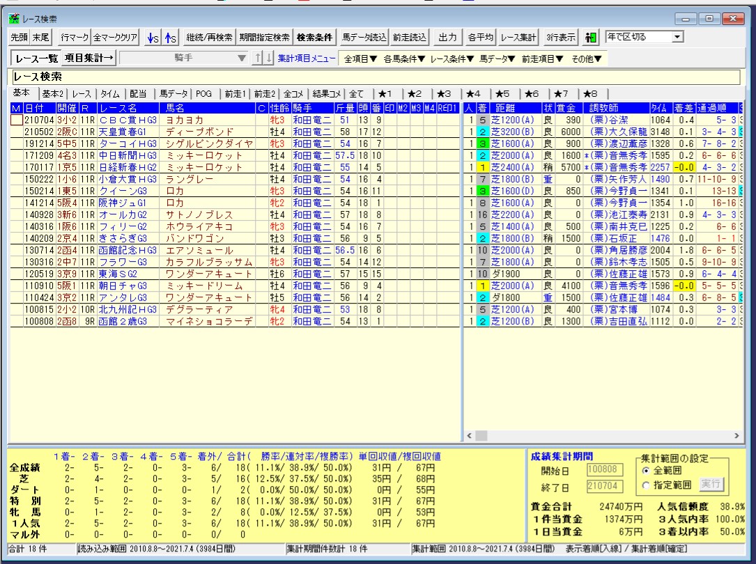This screenshot has width=756, height=564.
Task: Open the 各馬条件▼ dropdown menu
Action: [403, 58]
